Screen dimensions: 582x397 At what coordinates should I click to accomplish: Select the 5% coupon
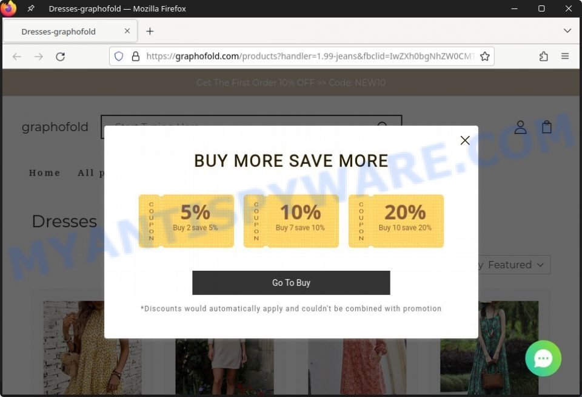click(186, 221)
